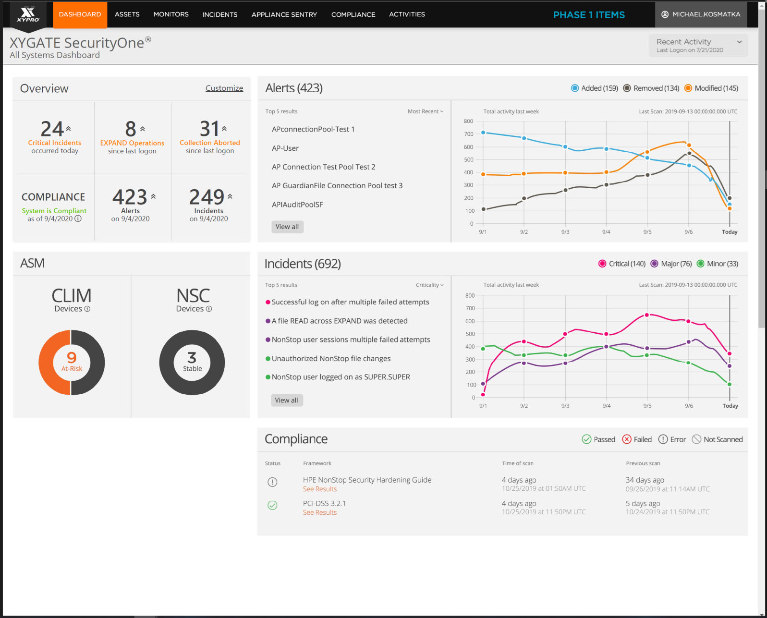Open incident NonStop user sessions multiple failed attempts
The height and width of the screenshot is (618, 767).
(351, 339)
